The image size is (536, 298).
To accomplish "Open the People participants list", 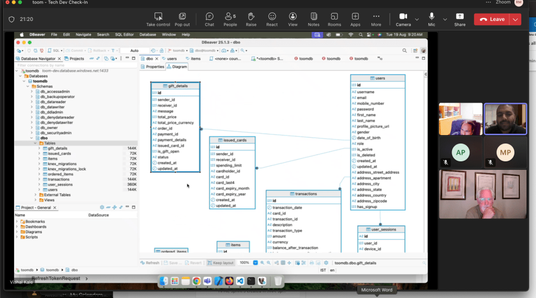I will [230, 19].
